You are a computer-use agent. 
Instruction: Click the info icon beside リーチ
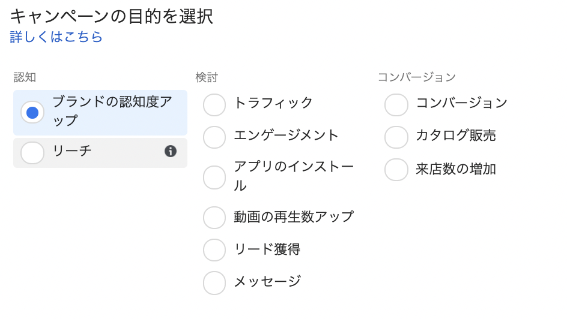pos(171,151)
